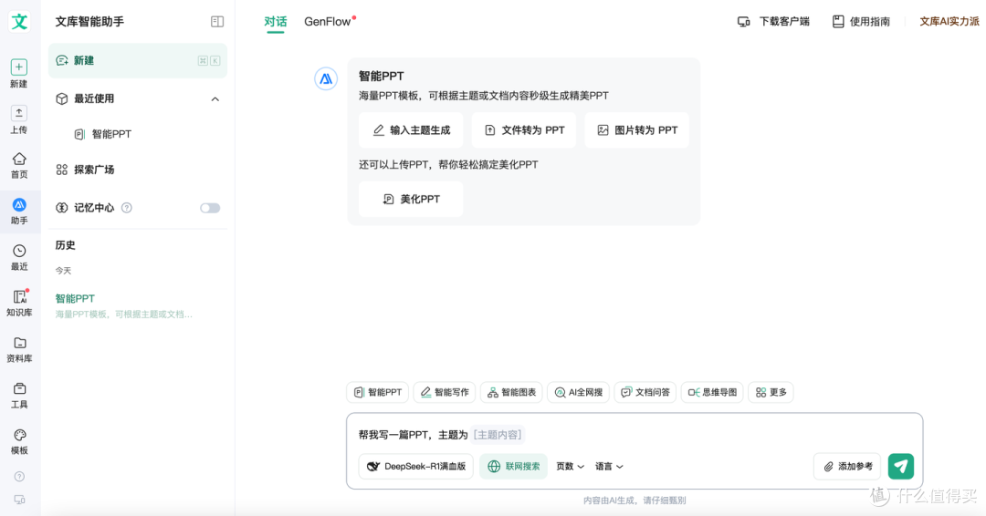Click 文件转为 PPT button
986x516 pixels.
coord(524,130)
